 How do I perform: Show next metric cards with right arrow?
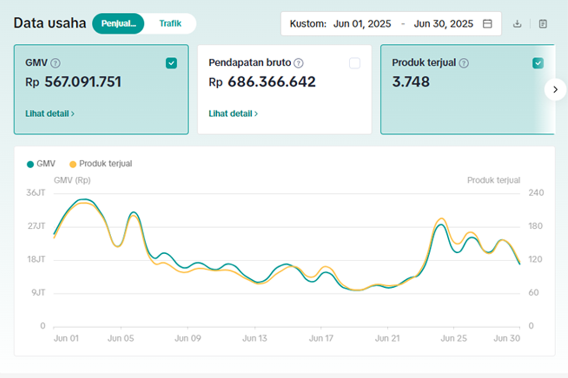555,89
